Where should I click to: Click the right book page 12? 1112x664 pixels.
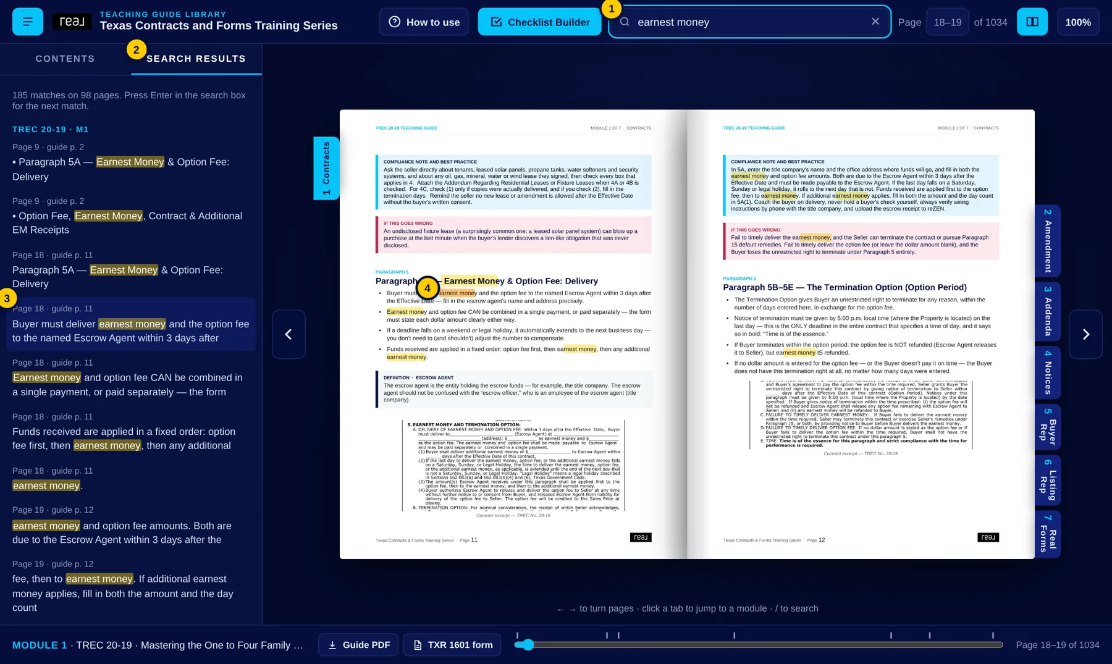pos(861,334)
